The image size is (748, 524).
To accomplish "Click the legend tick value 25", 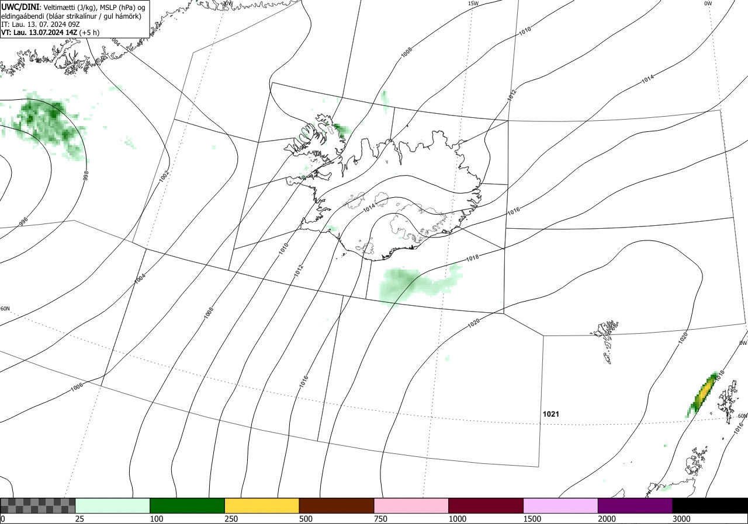I will click(x=80, y=519).
